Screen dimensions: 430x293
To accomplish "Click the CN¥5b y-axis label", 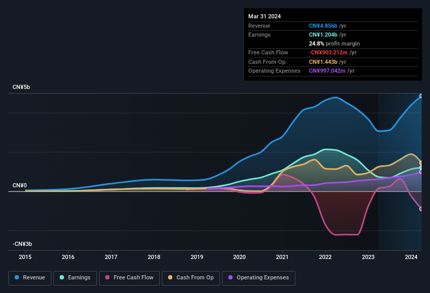I will tap(21, 87).
